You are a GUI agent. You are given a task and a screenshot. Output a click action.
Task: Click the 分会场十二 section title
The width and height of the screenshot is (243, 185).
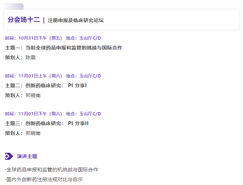click(23, 20)
